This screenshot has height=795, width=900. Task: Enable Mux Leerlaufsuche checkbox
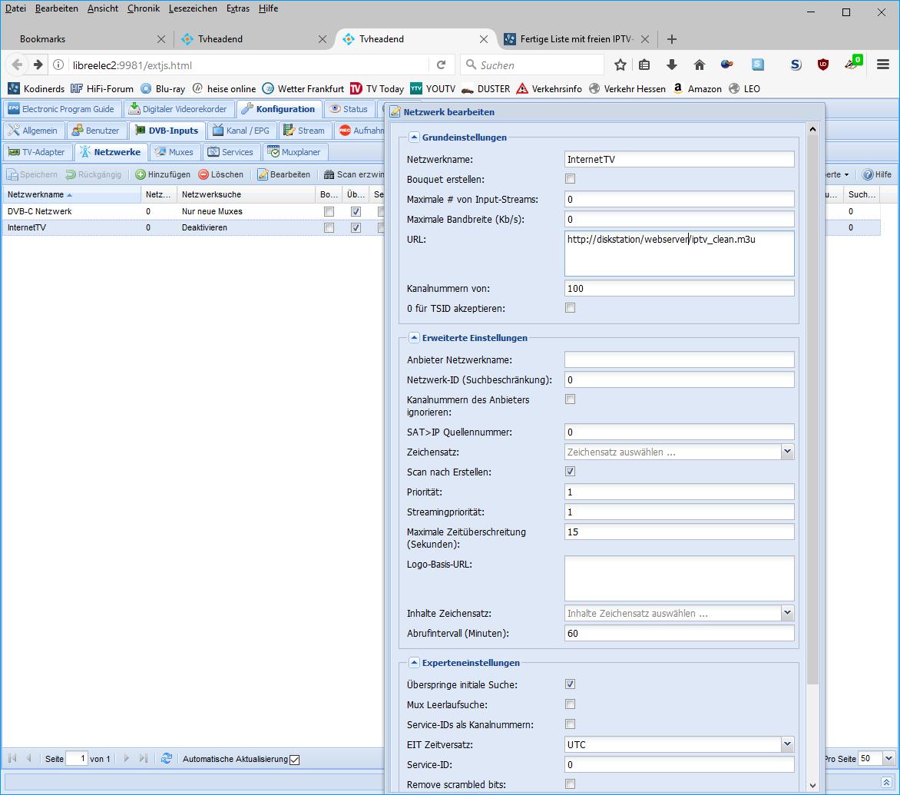click(570, 704)
